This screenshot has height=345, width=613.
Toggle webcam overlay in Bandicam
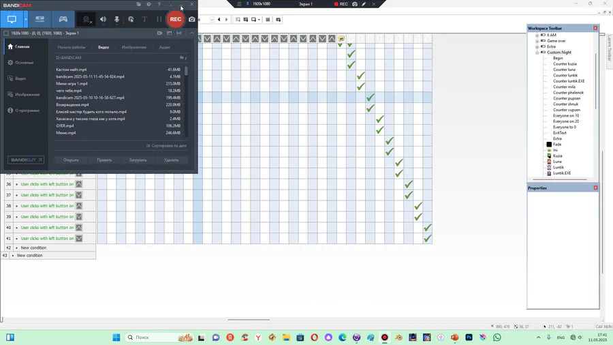[87, 19]
